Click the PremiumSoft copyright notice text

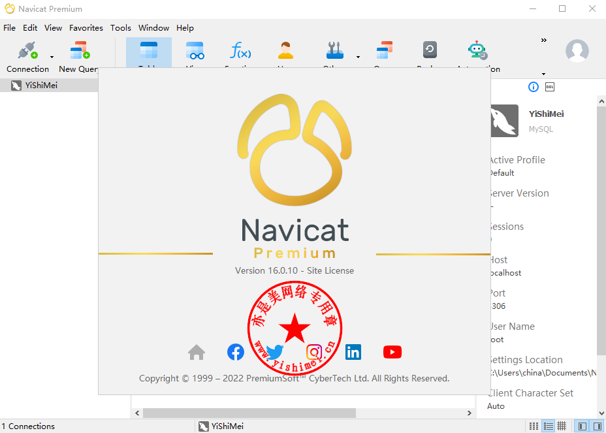point(294,379)
